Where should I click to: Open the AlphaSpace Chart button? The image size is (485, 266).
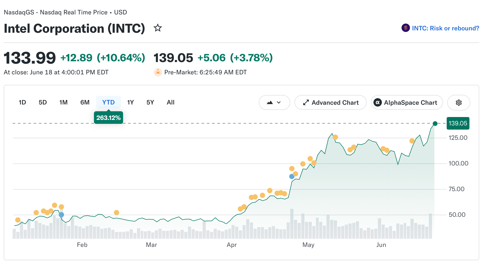point(407,103)
